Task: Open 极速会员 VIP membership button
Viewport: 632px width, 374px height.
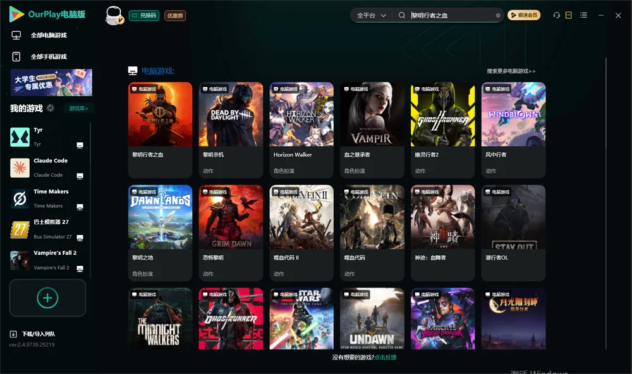Action: [x=524, y=15]
